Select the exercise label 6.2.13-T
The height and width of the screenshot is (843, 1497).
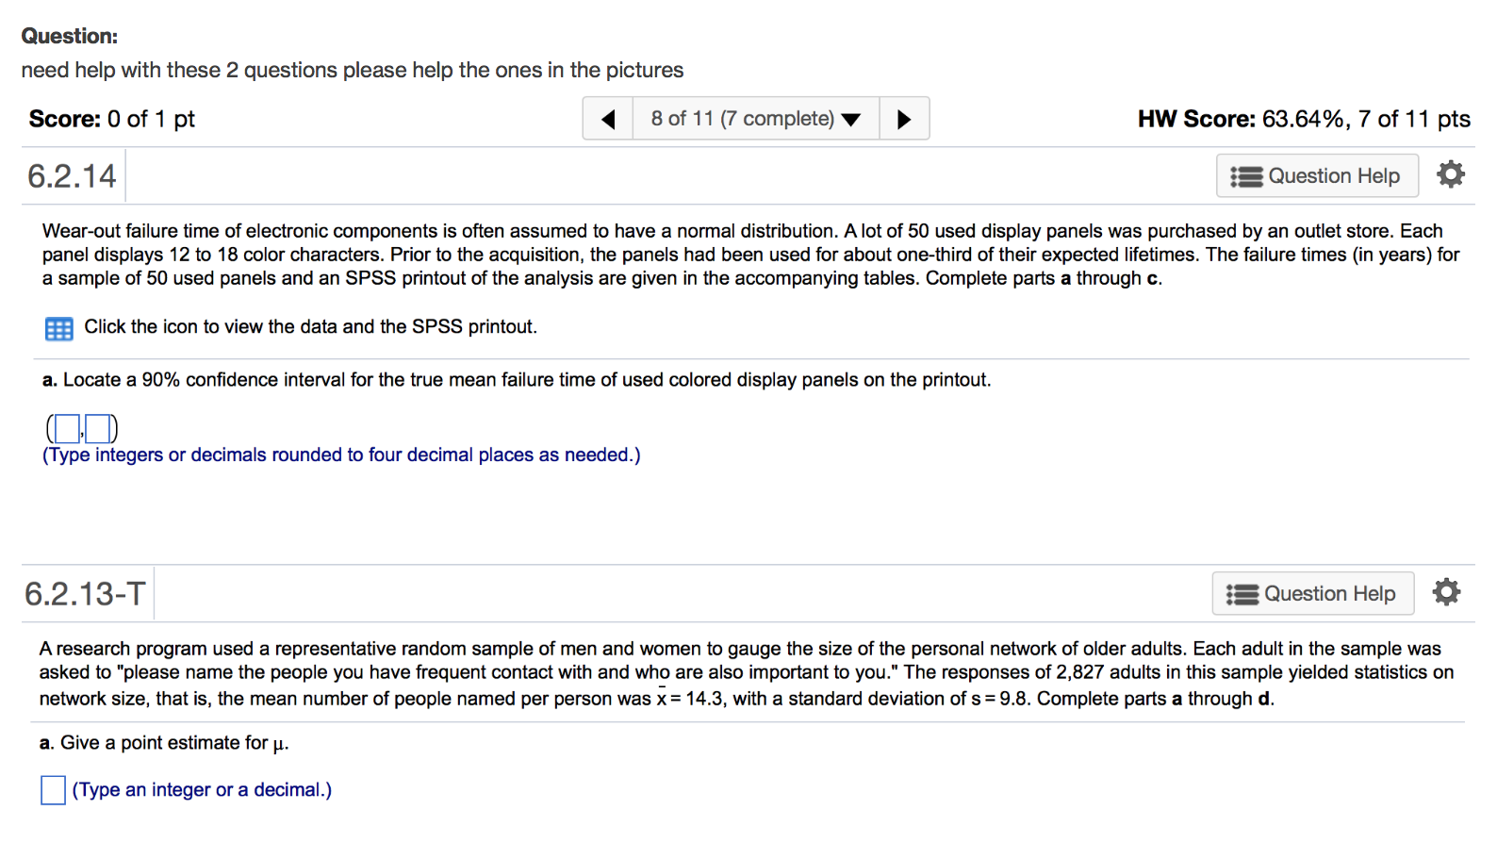click(86, 593)
